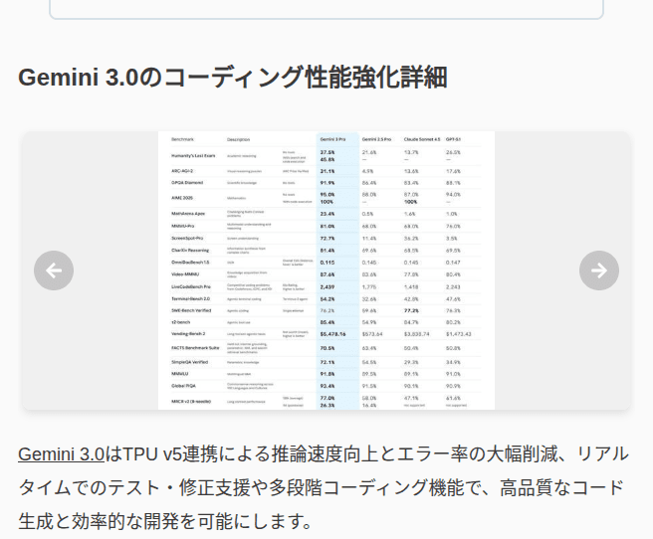Click the FACTS Benchmark Suite row label

196,348
